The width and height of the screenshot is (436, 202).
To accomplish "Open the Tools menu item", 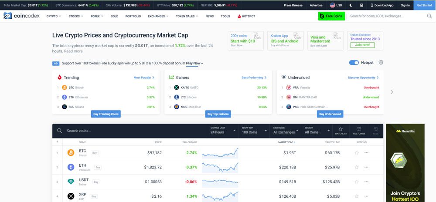I will coord(225,16).
